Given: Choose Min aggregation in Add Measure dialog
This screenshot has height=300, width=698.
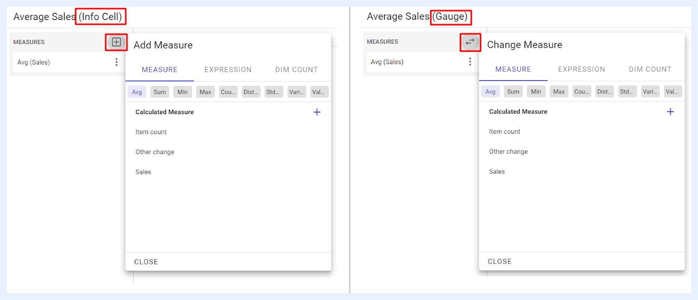Looking at the screenshot, I should point(183,92).
